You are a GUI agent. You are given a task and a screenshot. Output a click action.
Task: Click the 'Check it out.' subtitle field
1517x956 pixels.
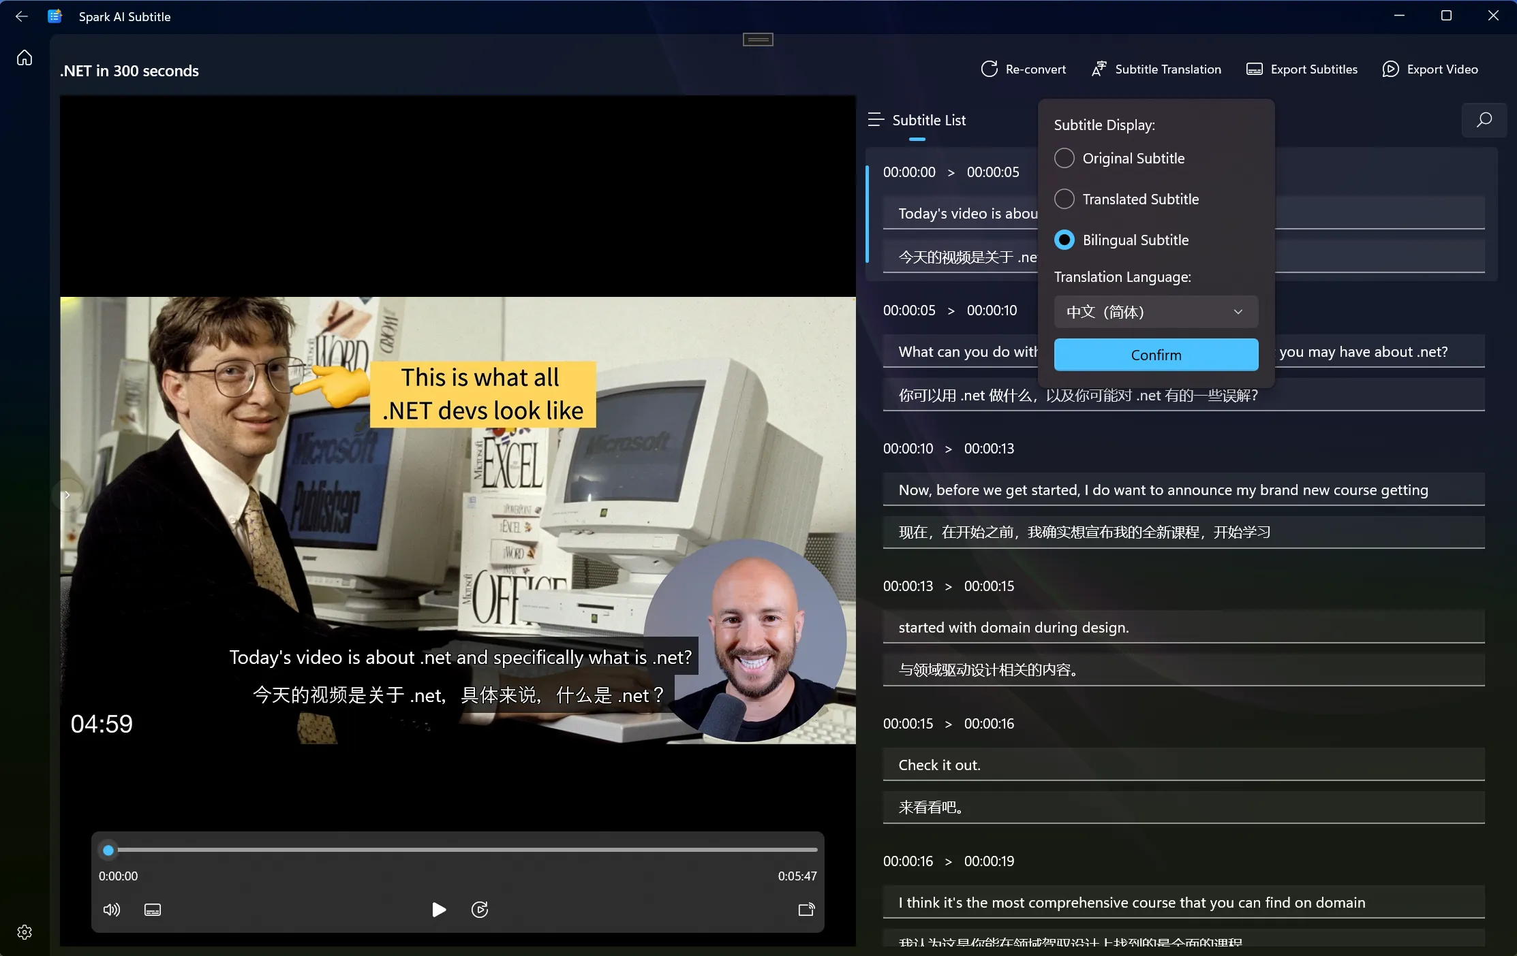point(1182,765)
